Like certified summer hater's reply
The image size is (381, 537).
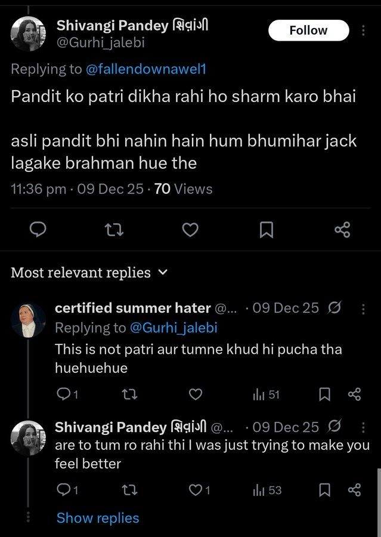(195, 394)
